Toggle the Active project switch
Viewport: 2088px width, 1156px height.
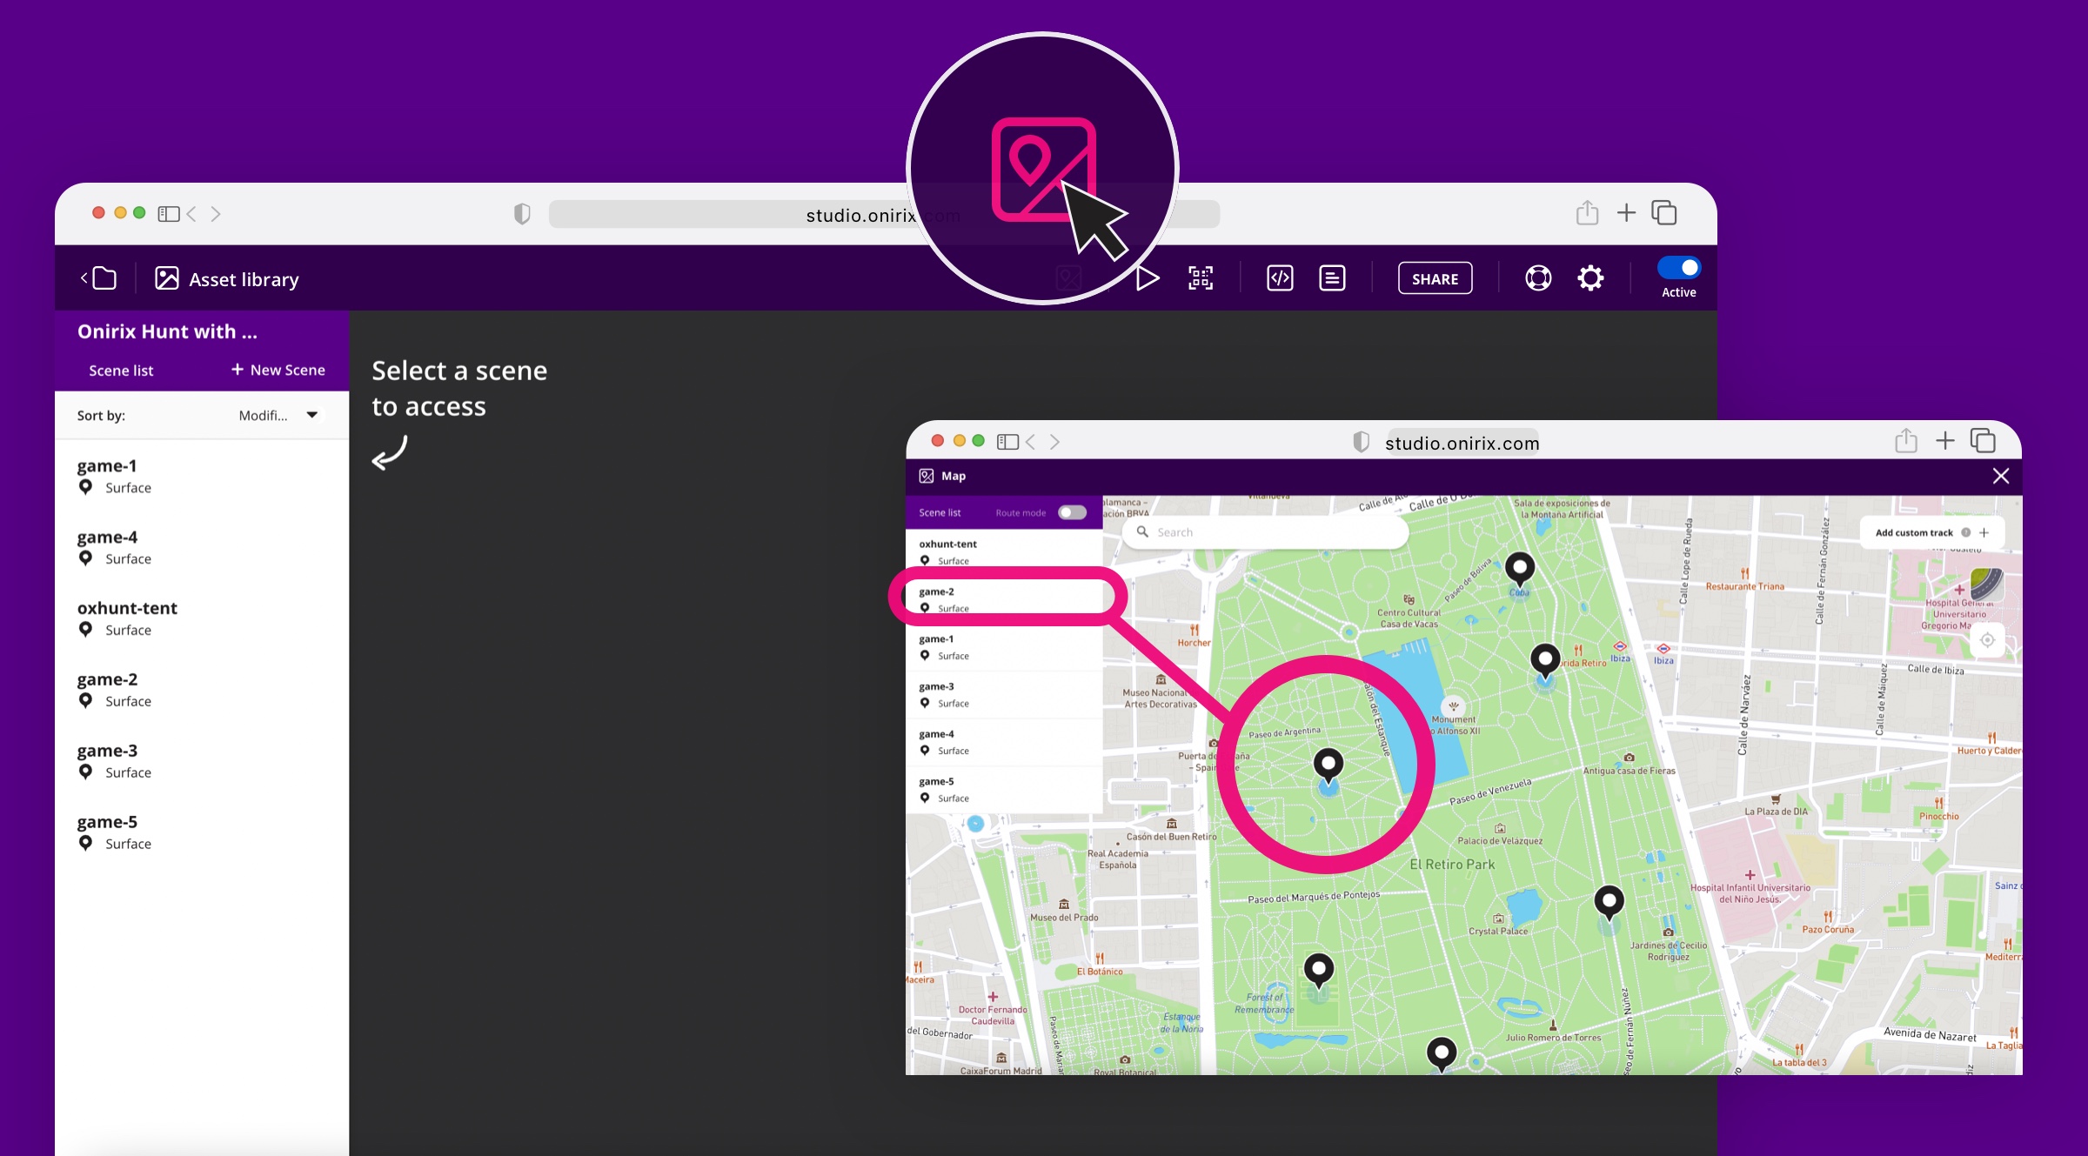click(x=1678, y=268)
